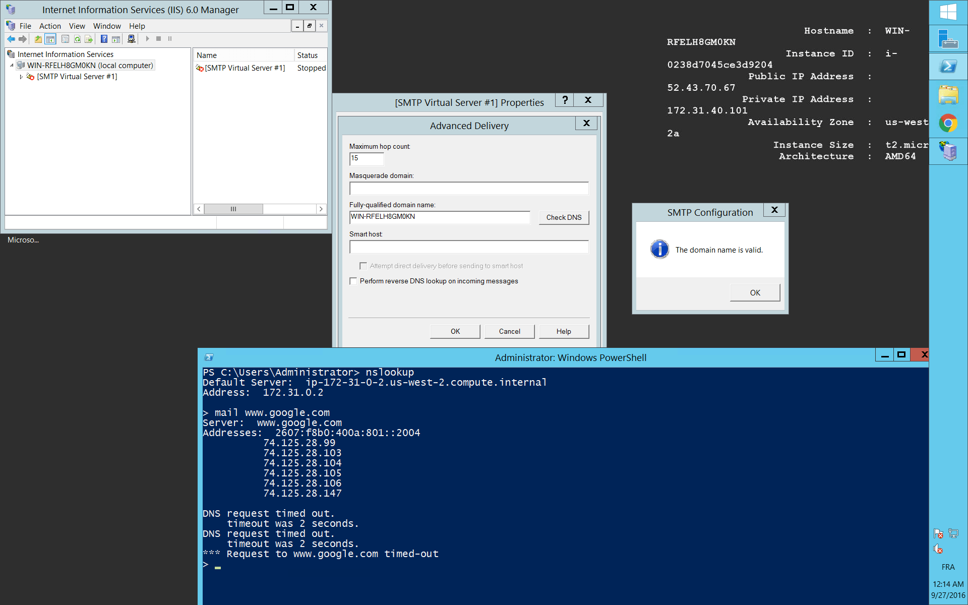This screenshot has height=605, width=968.
Task: Open the Window menu
Action: [x=107, y=26]
